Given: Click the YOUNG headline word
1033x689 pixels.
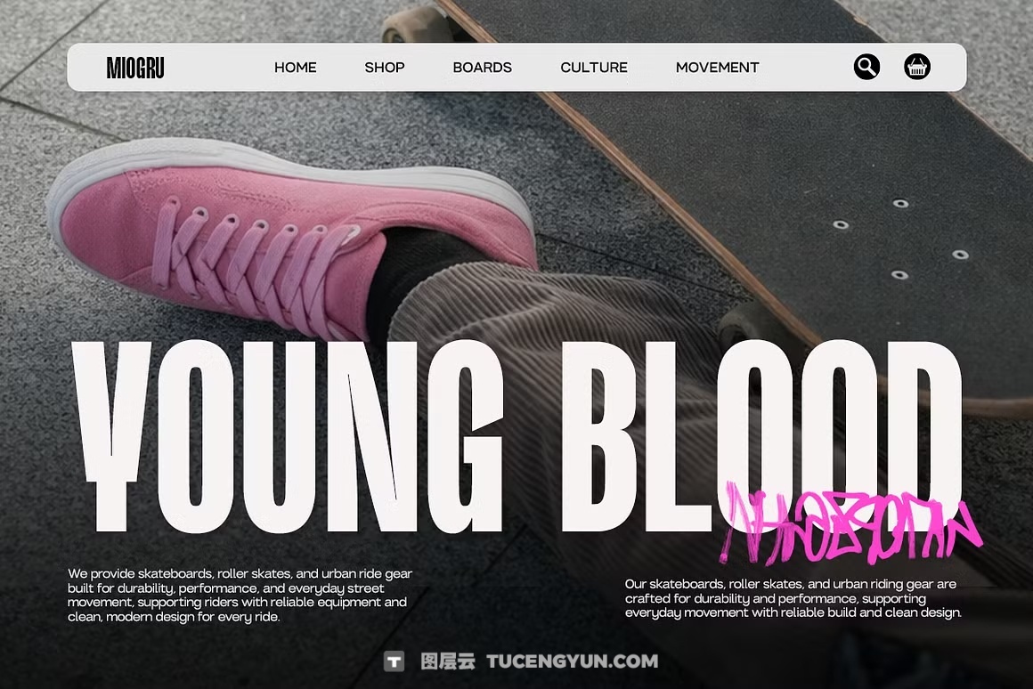Looking at the screenshot, I should 288,436.
